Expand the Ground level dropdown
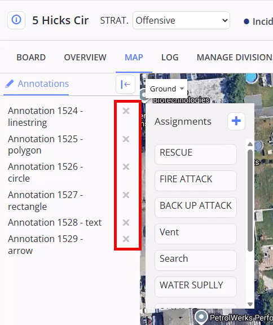This screenshot has height=325, width=273. [x=166, y=89]
